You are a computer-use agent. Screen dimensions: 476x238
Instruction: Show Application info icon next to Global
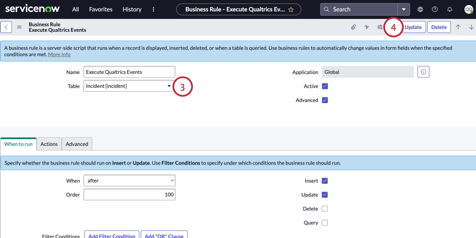click(423, 72)
